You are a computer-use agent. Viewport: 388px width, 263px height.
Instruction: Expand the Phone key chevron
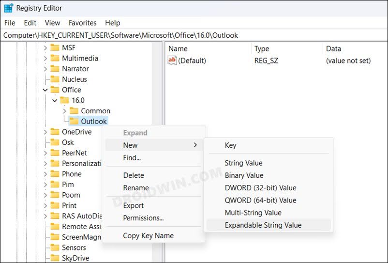click(45, 174)
